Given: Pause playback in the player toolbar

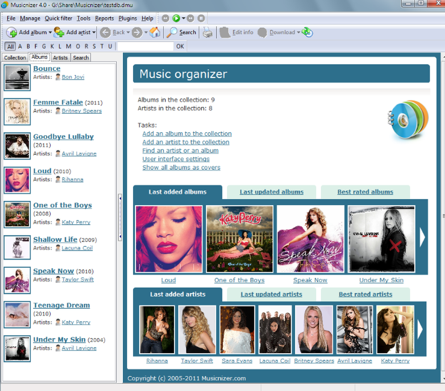Looking at the screenshot, I should [x=190, y=18].
